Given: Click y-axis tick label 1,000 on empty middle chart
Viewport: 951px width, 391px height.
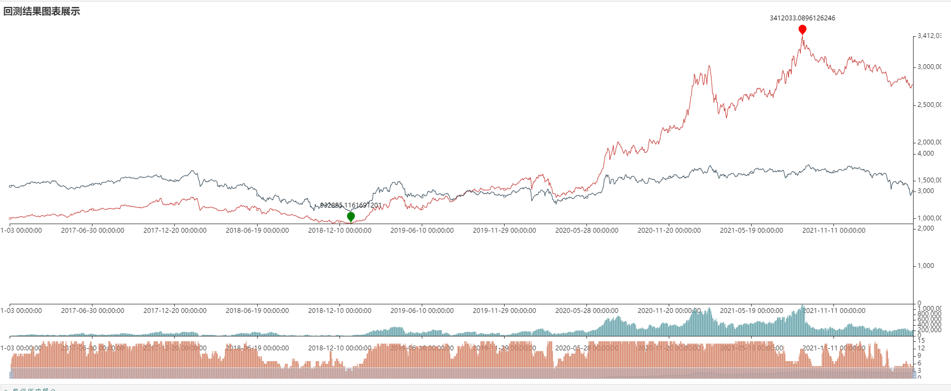Looking at the screenshot, I should click(926, 266).
